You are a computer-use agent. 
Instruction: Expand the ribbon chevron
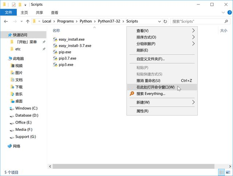click(x=223, y=12)
